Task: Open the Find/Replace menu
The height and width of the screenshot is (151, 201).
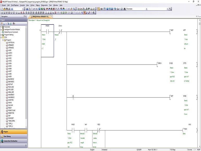Action: 15,5
